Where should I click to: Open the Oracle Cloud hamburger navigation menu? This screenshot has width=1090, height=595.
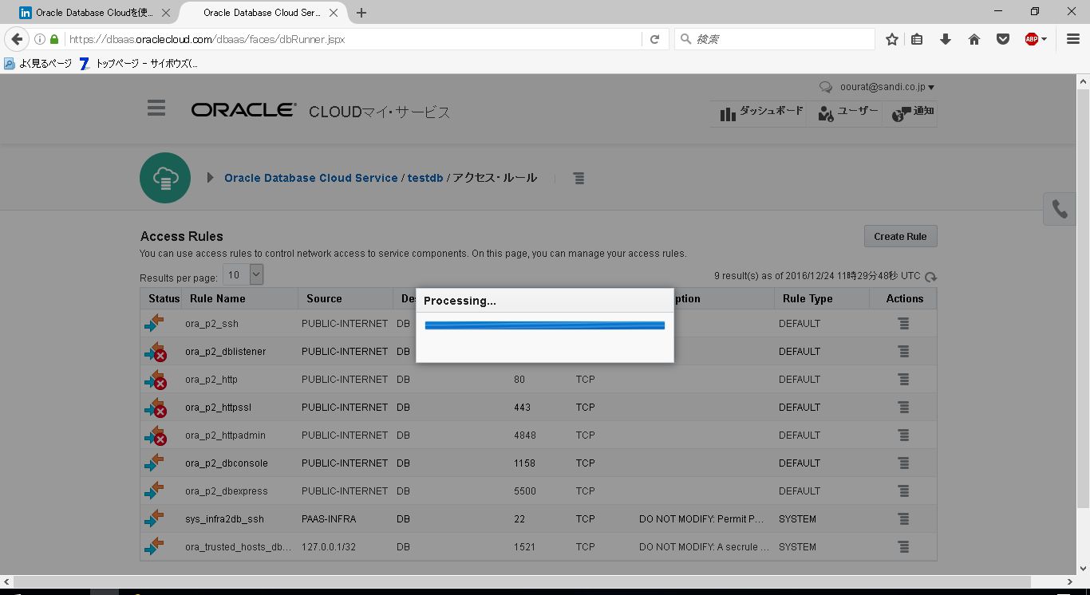pos(156,108)
